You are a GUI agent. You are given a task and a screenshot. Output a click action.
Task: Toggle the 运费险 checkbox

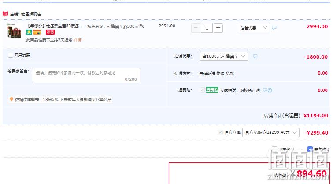point(202,90)
